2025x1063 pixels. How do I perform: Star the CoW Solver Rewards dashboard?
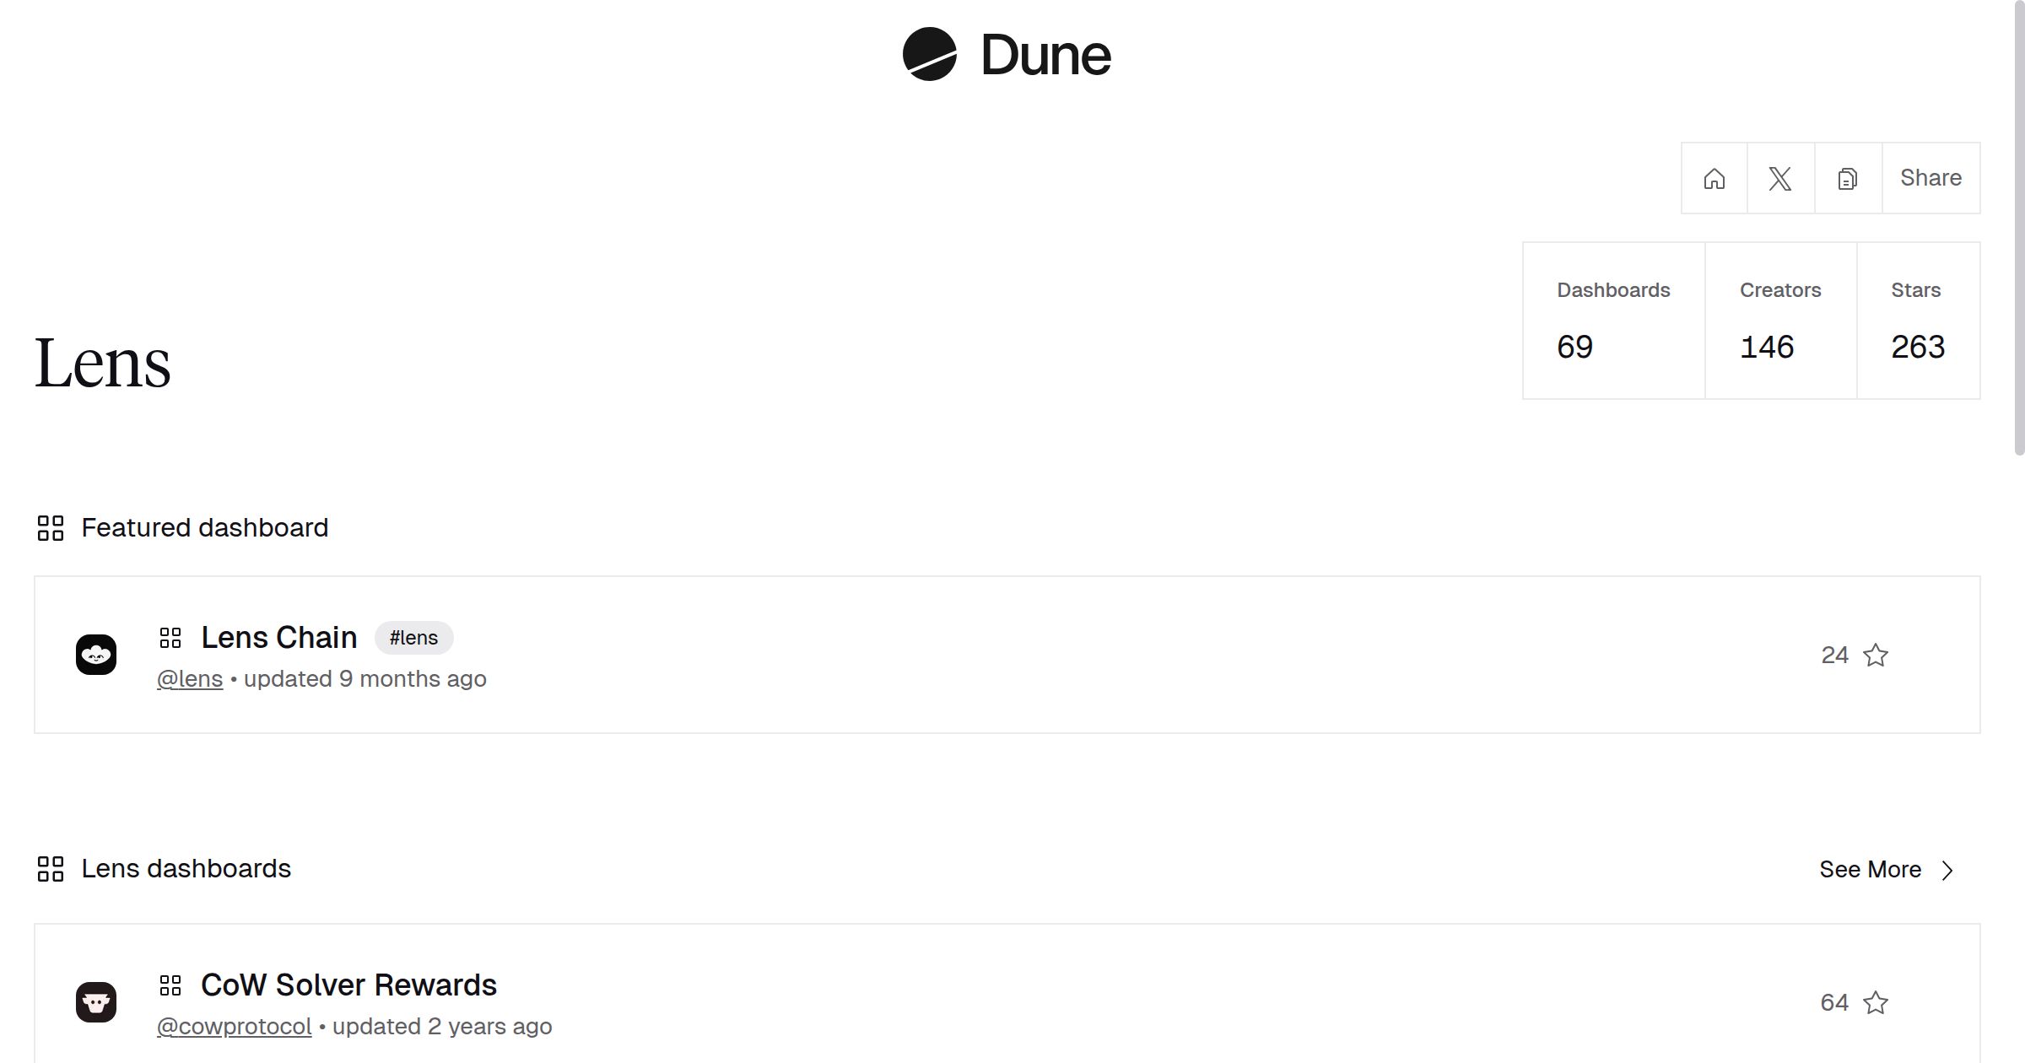[x=1876, y=1003]
